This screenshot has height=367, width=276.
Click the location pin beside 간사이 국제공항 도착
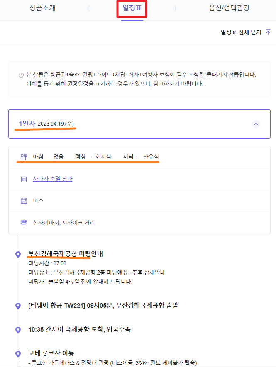pos(17,330)
